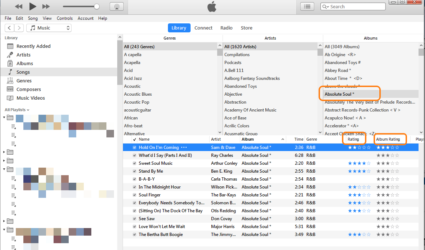
Task: Open the Music media picker dropdown
Action: pyautogui.click(x=49, y=28)
